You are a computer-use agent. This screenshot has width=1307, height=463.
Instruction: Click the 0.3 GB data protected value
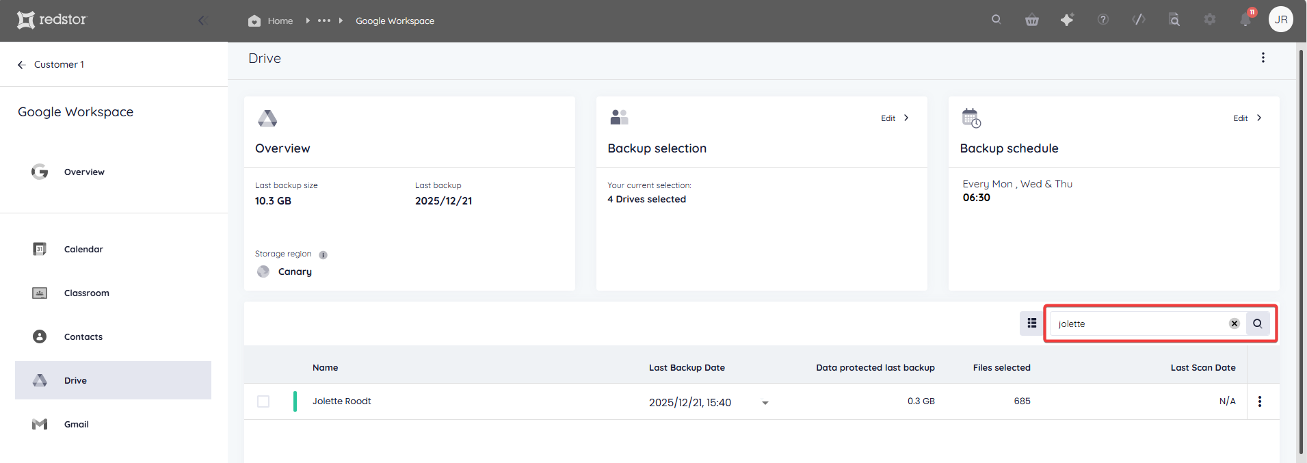coord(921,401)
